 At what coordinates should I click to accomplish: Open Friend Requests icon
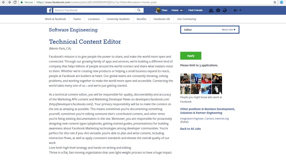click(x=211, y=10)
